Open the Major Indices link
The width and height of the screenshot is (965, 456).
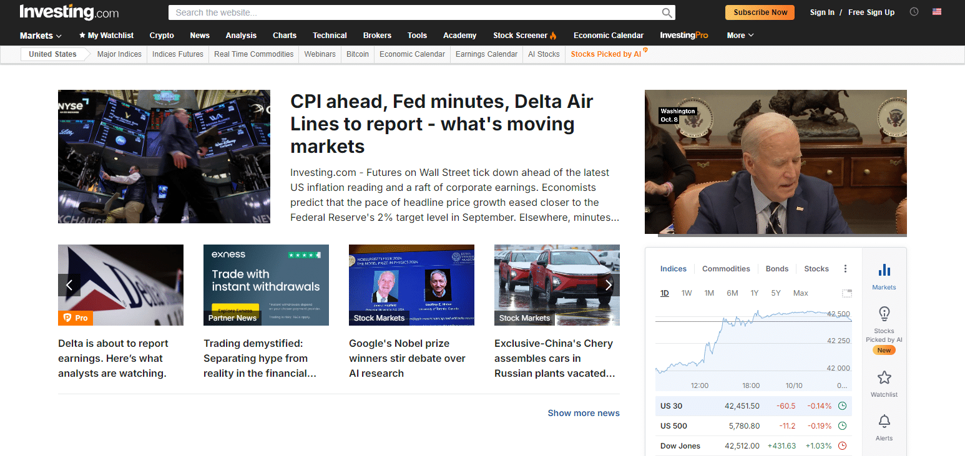pyautogui.click(x=119, y=54)
